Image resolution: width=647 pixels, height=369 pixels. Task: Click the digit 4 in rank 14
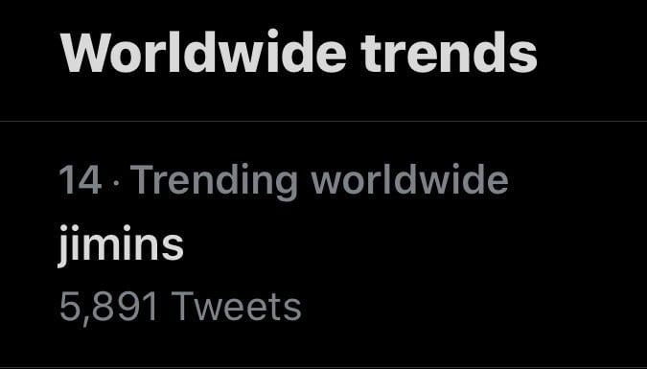click(x=89, y=179)
